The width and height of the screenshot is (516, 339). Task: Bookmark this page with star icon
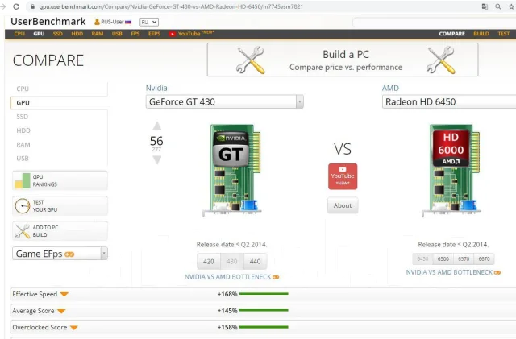[511, 6]
